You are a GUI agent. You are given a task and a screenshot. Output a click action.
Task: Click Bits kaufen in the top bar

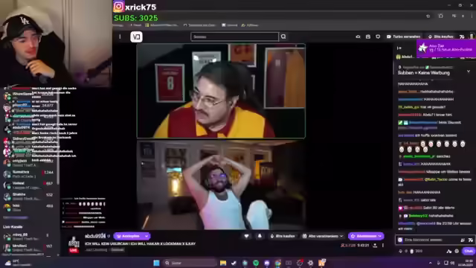point(441,36)
